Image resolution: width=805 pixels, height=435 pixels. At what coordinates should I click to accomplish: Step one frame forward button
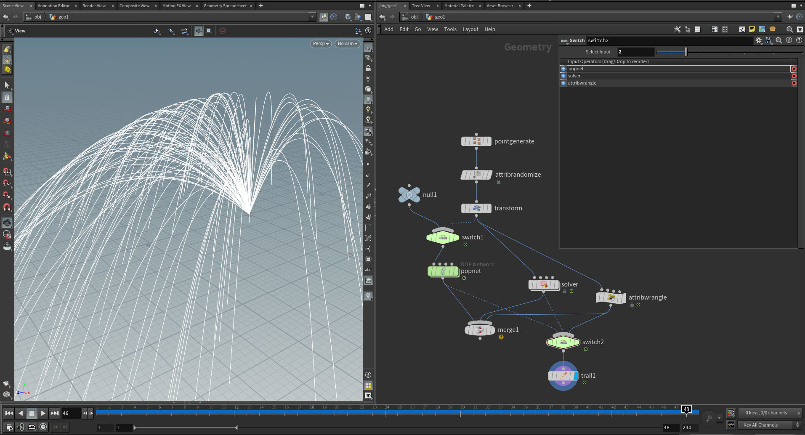[91, 414]
